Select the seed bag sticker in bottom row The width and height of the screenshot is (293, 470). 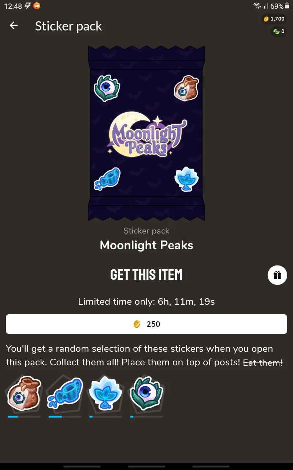[x=24, y=393]
